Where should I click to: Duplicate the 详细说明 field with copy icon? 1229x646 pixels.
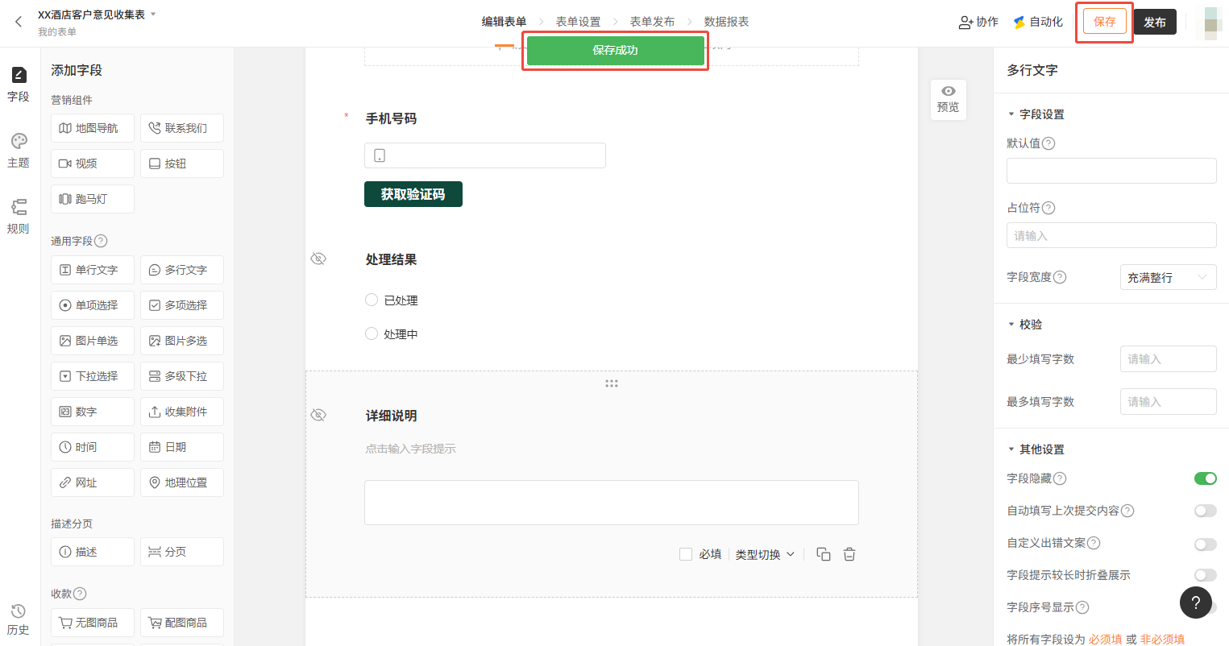pos(823,554)
